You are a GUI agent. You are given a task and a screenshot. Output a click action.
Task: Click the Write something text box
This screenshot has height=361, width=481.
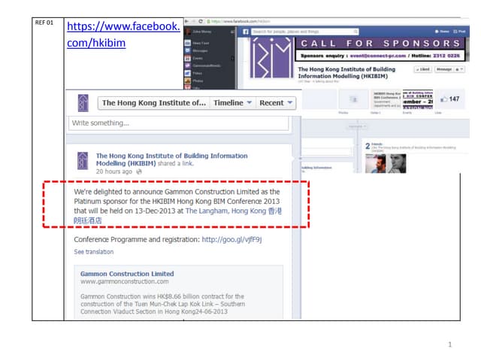pos(178,123)
